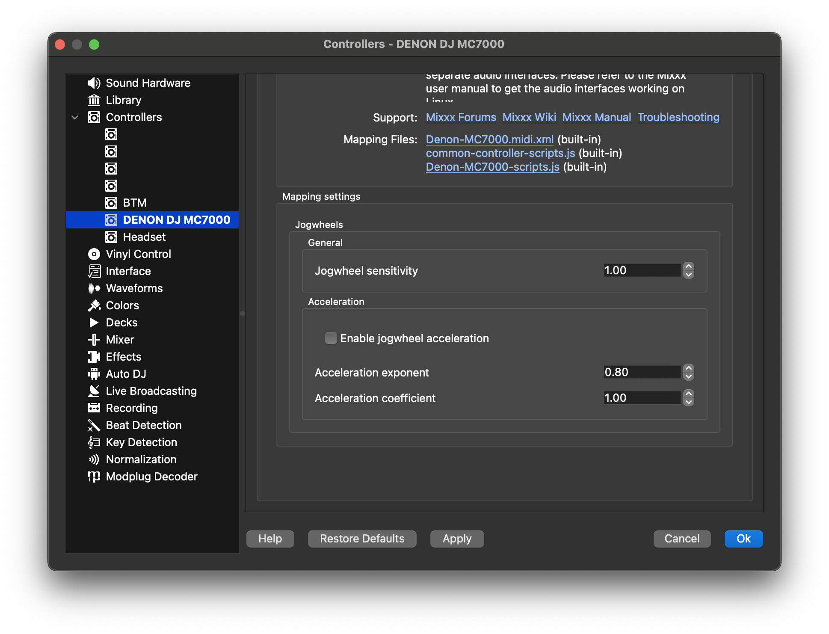Click the Library building icon
The width and height of the screenshot is (829, 634).
tap(94, 100)
